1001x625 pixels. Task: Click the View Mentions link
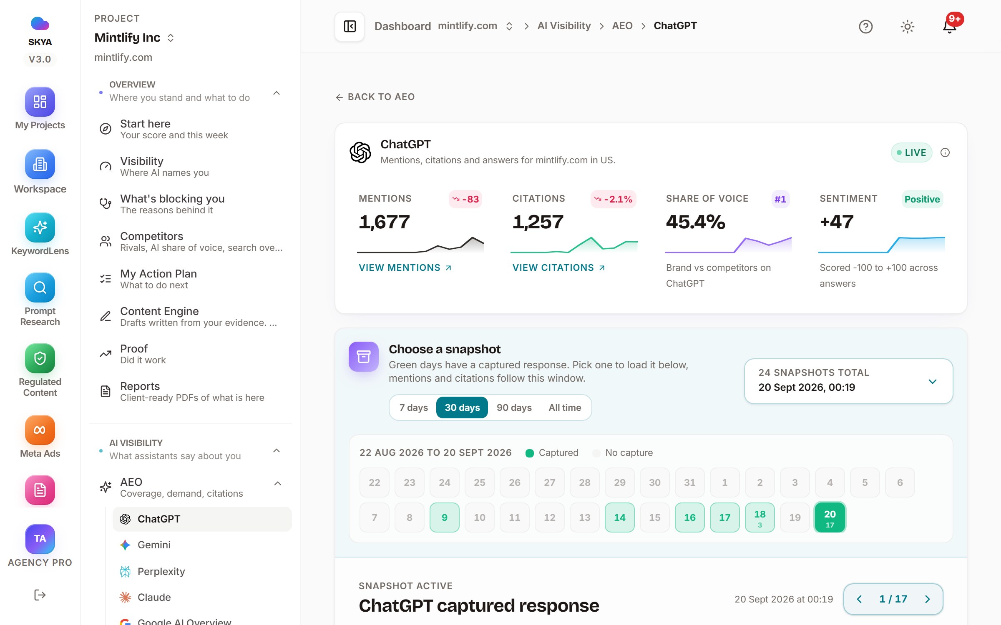point(405,267)
